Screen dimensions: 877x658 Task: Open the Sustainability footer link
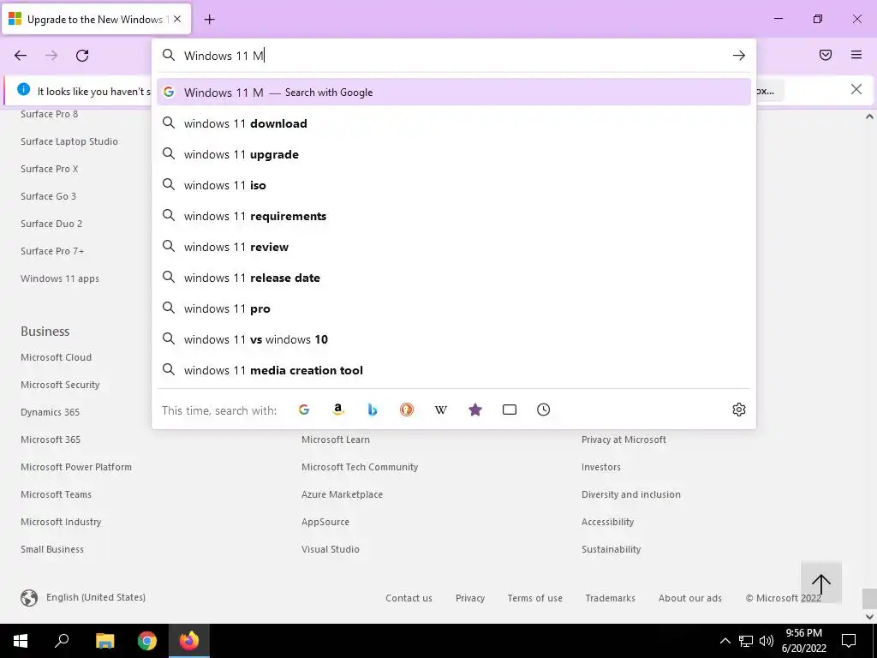(611, 549)
